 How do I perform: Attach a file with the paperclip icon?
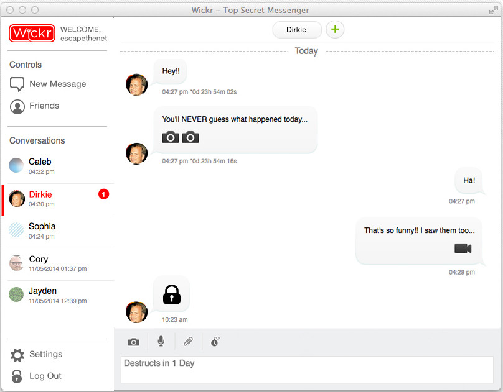pyautogui.click(x=188, y=342)
